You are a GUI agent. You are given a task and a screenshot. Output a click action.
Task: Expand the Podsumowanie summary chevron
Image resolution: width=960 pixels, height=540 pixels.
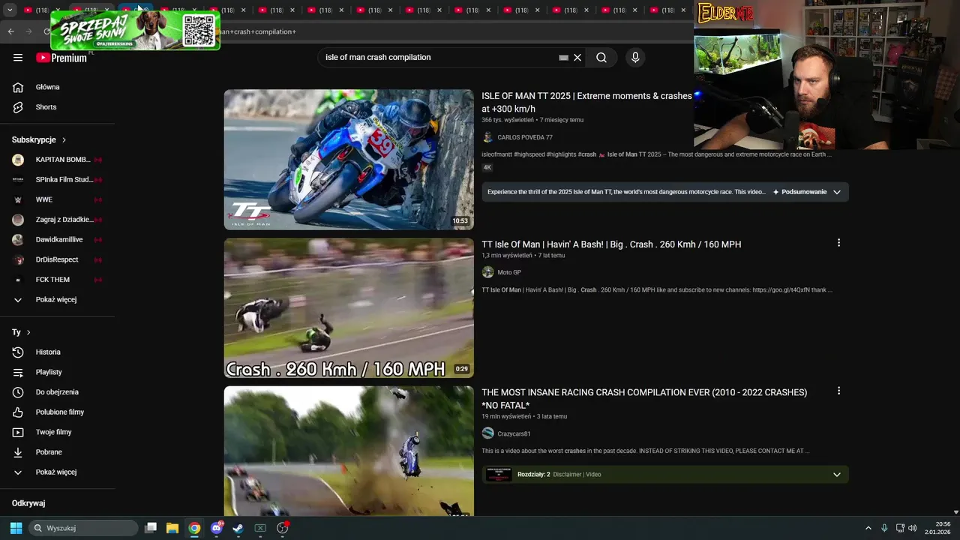pyautogui.click(x=837, y=192)
